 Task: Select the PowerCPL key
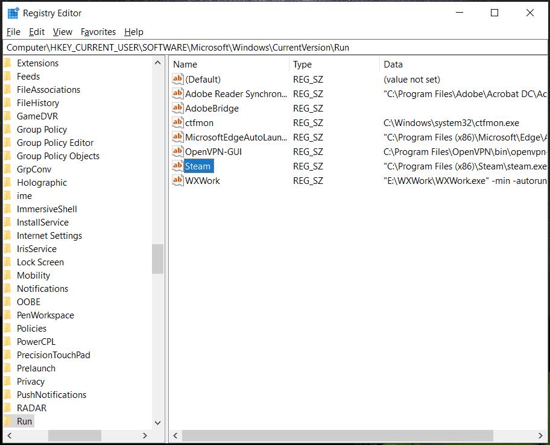36,341
